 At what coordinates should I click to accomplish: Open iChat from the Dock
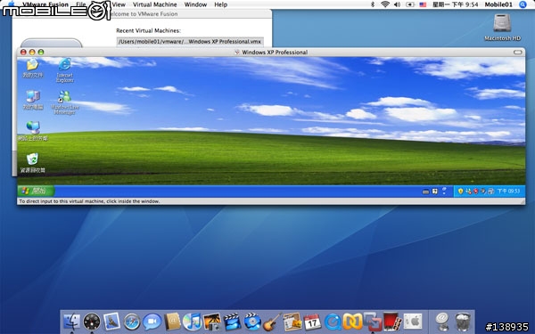[152, 322]
